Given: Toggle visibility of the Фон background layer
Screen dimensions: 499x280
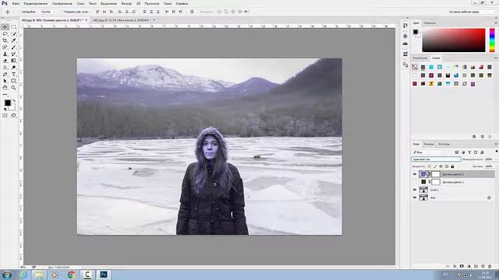Looking at the screenshot, I should coord(415,198).
